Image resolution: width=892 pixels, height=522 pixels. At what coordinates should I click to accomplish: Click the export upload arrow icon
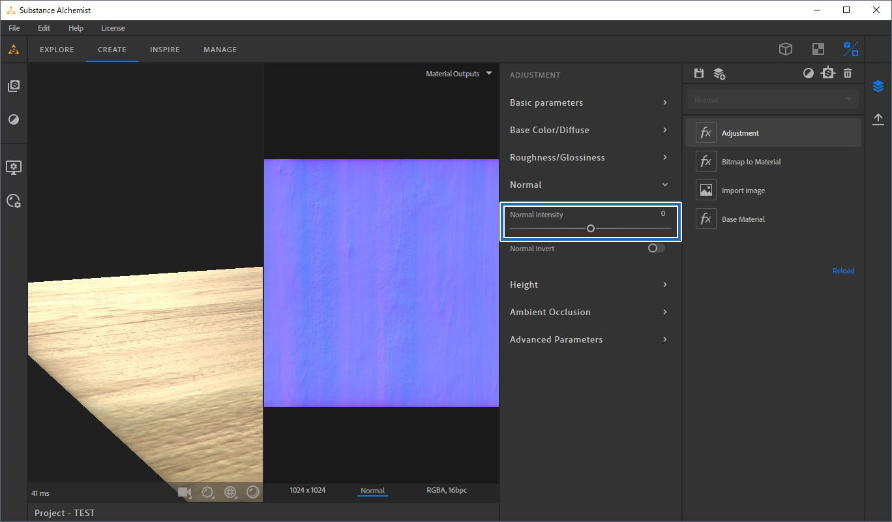pyautogui.click(x=878, y=119)
